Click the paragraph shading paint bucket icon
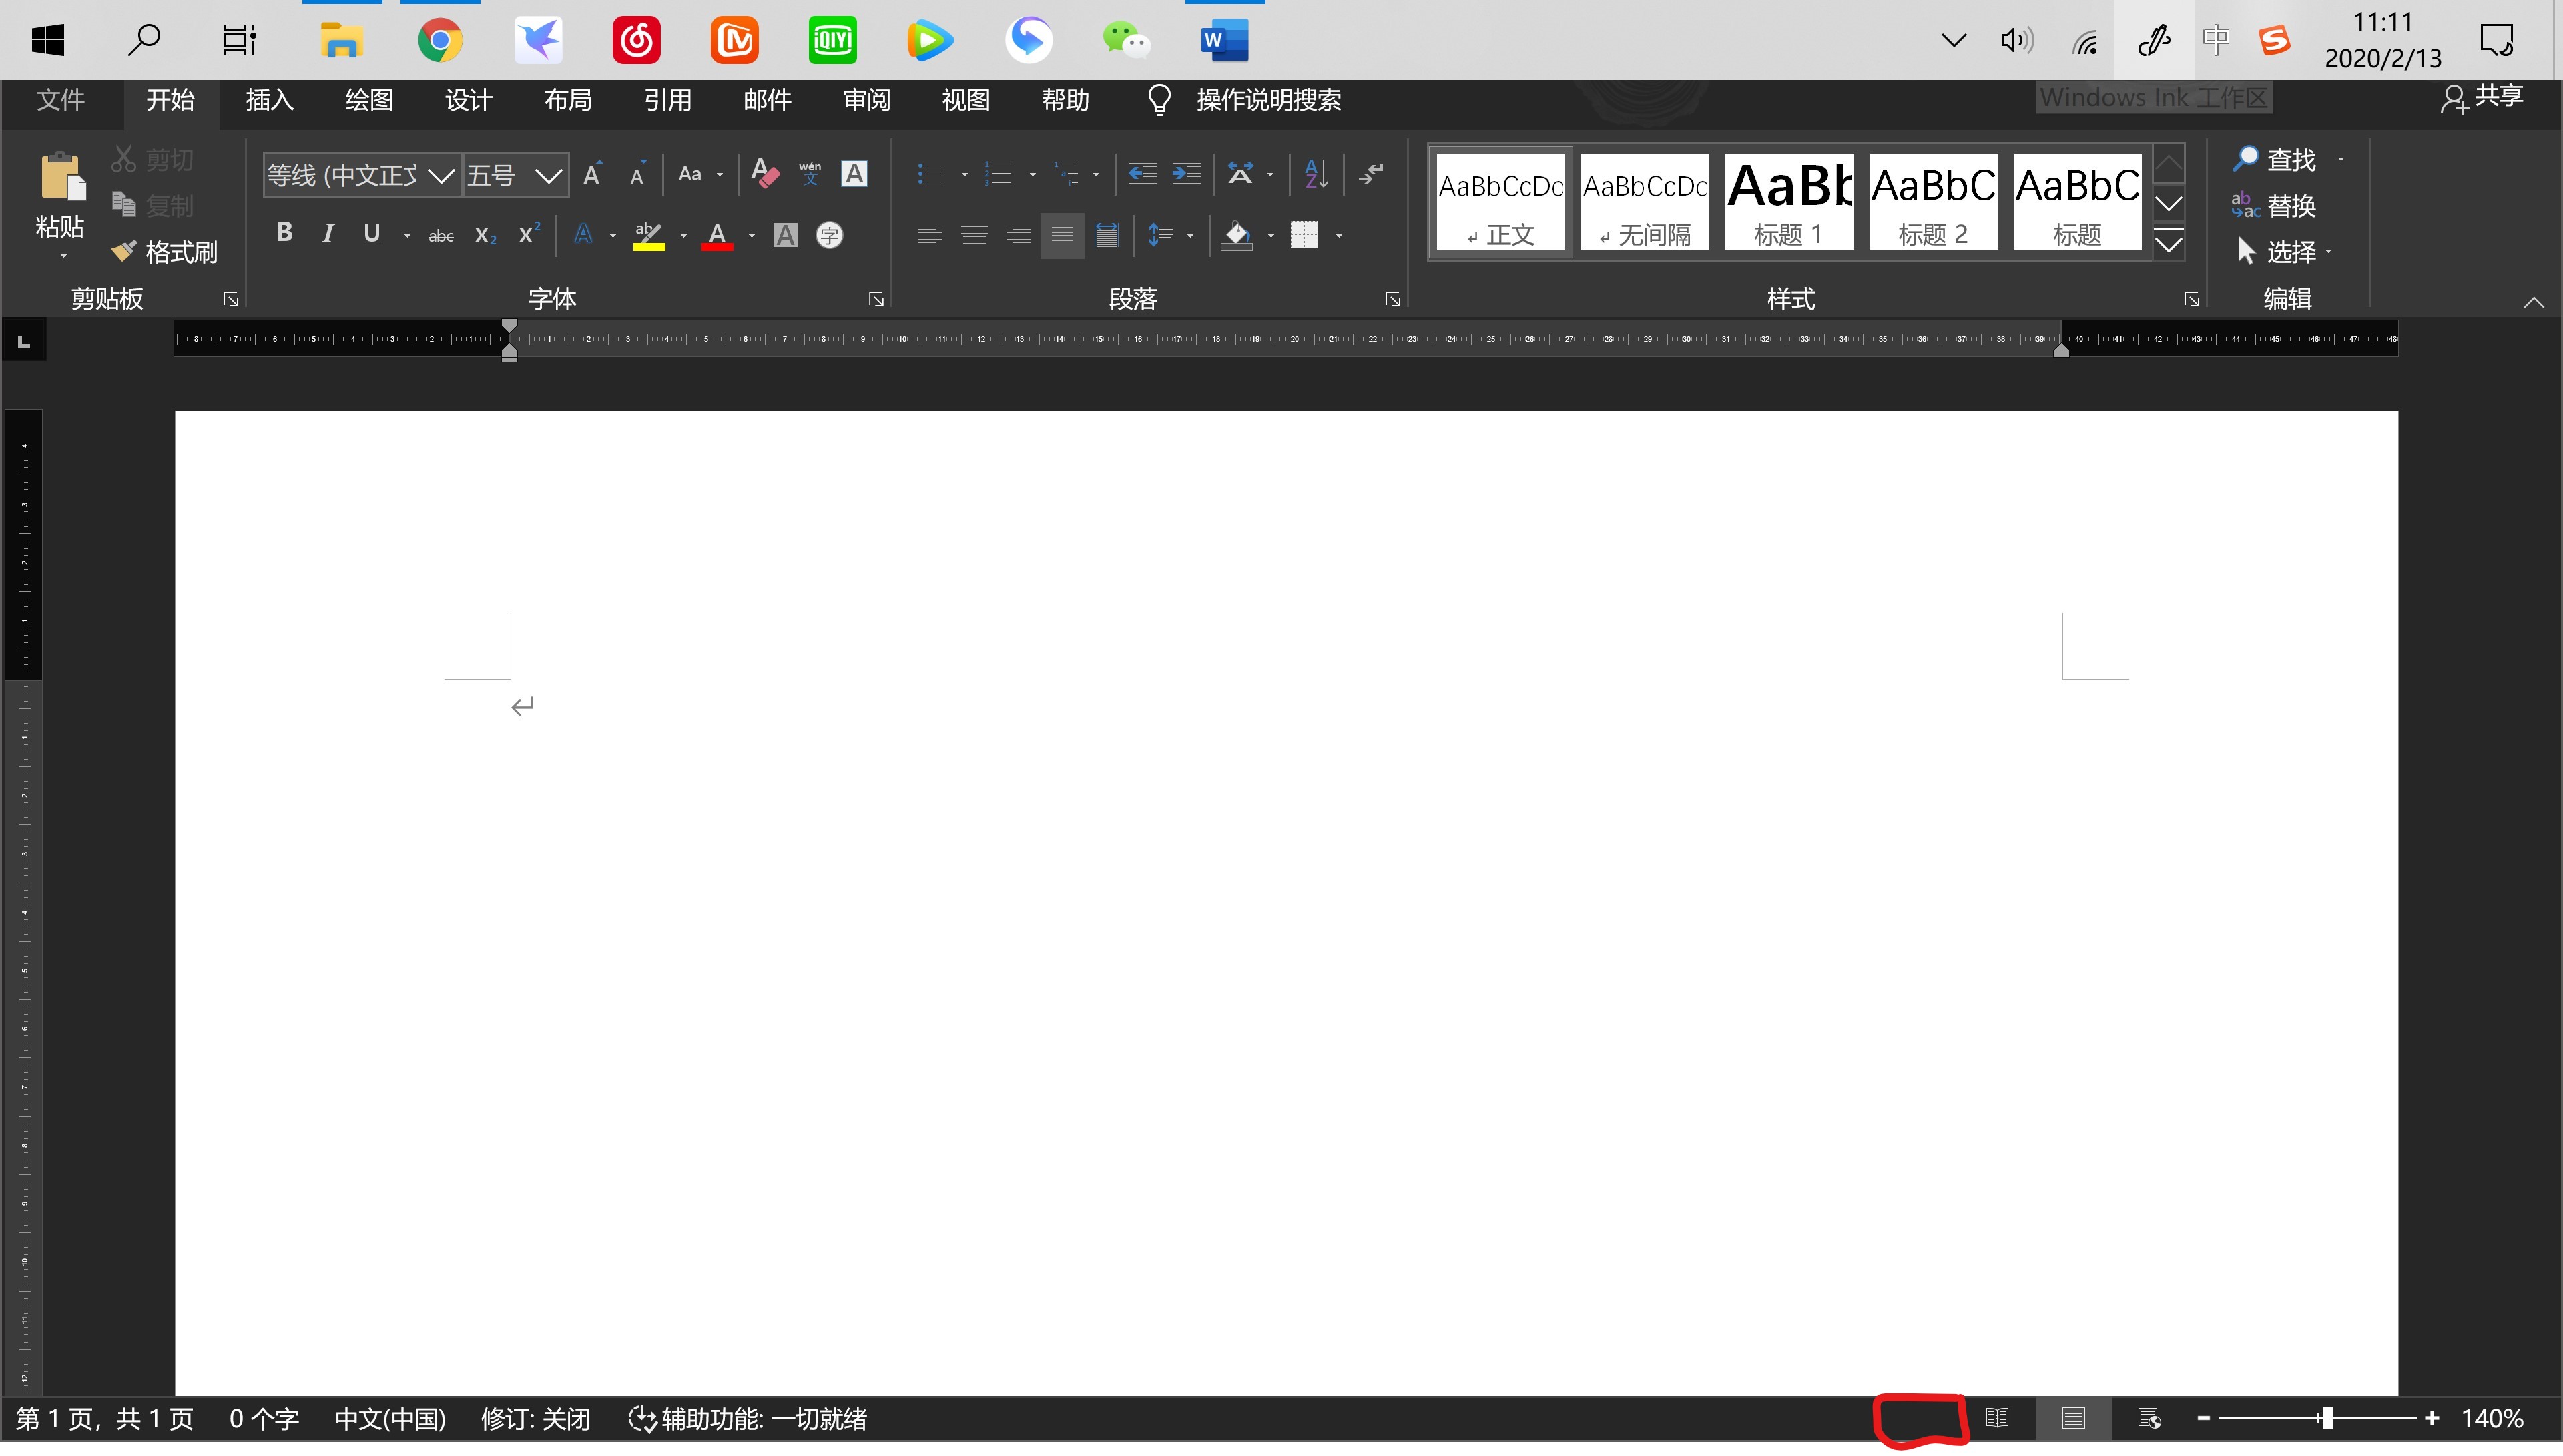Screen dimensions: 2563x1456 tap(1237, 236)
